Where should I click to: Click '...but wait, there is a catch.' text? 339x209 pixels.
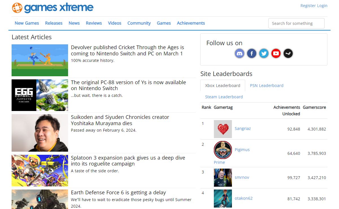click(x=97, y=95)
